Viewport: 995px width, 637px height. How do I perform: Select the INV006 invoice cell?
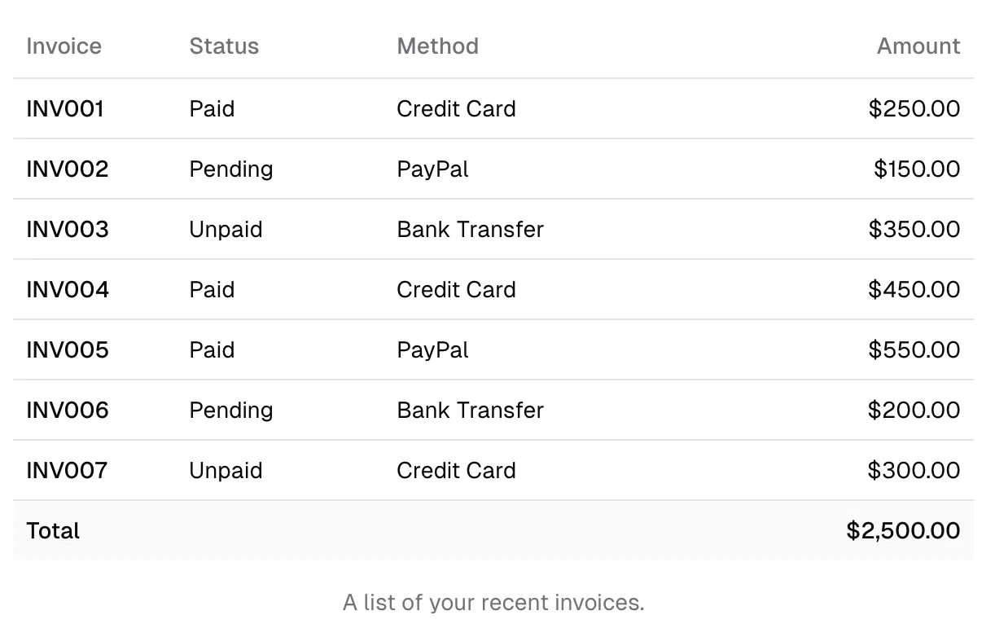tap(67, 411)
